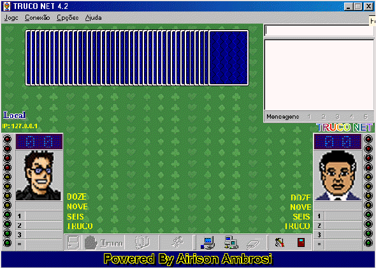Click the running man flee icon
The image size is (376, 268).
[x=178, y=242]
